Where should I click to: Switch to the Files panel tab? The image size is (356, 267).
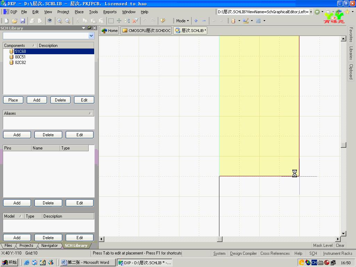[x=8, y=245]
